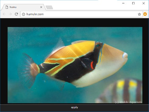Go back with the left arrow

4,14
